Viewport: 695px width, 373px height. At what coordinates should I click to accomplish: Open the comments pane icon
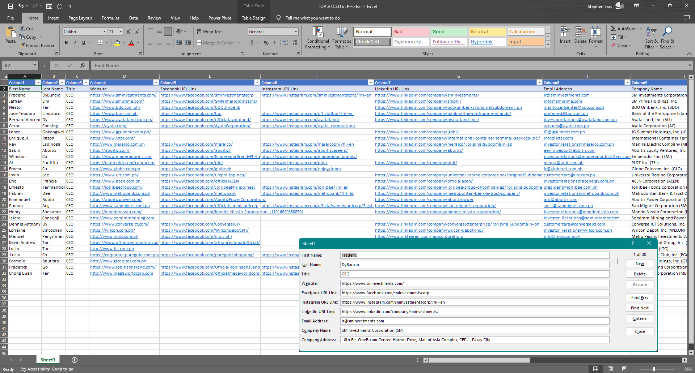pyautogui.click(x=686, y=18)
